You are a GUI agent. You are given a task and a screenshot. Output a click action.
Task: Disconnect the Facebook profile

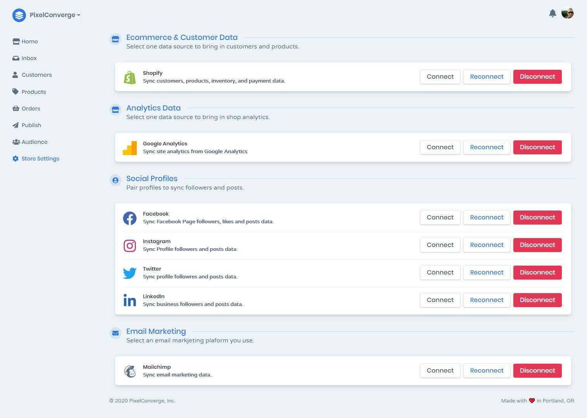[x=537, y=218]
